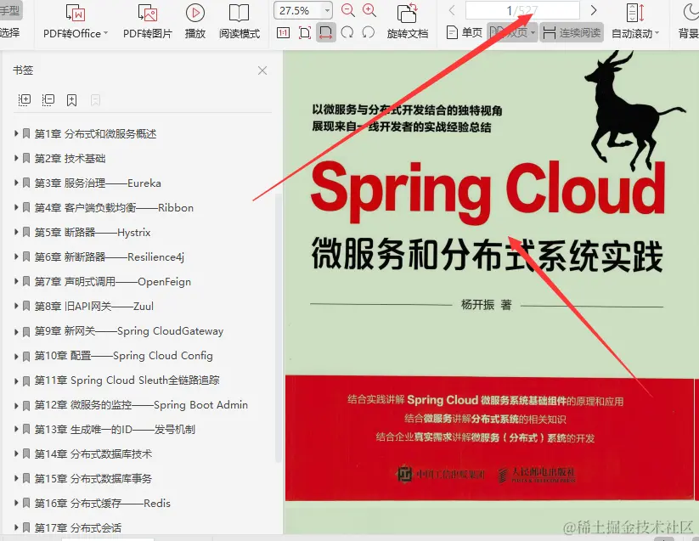This screenshot has height=541, width=699.
Task: Expand 第3章 Eureka chapter arrow
Action: [x=16, y=183]
